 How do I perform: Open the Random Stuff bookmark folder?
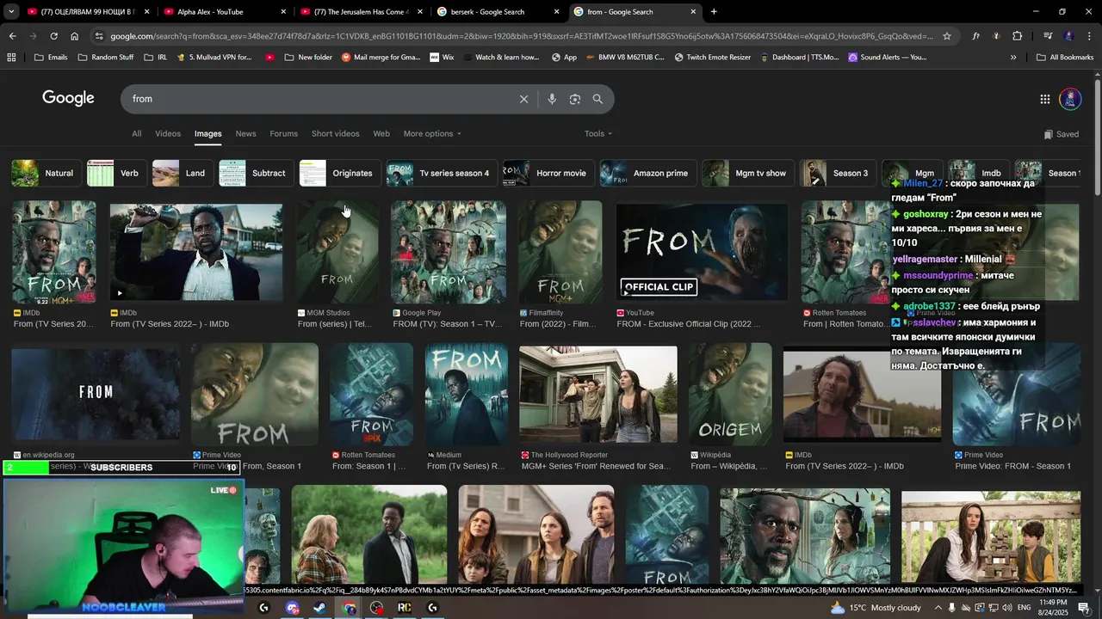pos(105,58)
